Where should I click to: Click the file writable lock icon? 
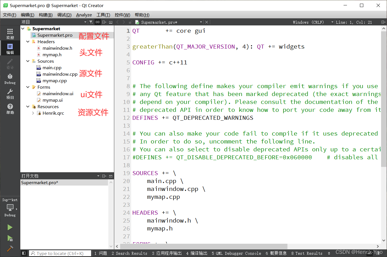point(130,22)
